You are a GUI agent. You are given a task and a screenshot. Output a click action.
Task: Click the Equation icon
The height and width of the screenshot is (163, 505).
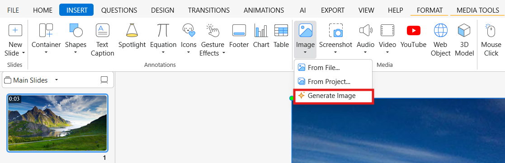point(163,31)
